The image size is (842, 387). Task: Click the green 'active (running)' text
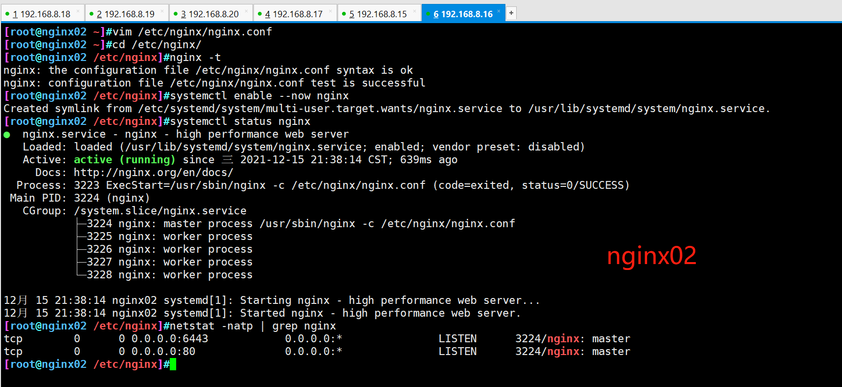125,160
